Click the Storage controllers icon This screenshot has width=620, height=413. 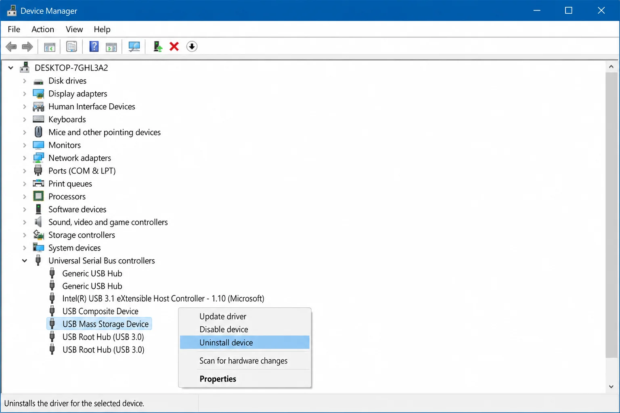coord(38,235)
